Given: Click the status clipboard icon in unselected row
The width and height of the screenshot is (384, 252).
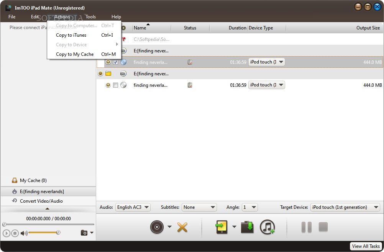Looking at the screenshot, I should pos(190,85).
